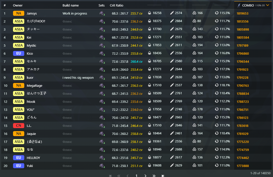Sort by the Owner column header
Screen dimensions: 273x177
coord(18,5)
